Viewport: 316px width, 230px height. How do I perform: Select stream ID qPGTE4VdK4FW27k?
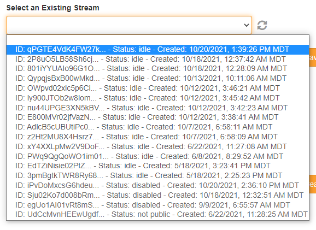pyautogui.click(x=157, y=50)
